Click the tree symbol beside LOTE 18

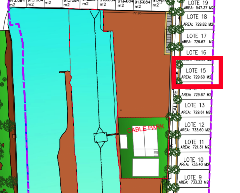pos(180,29)
